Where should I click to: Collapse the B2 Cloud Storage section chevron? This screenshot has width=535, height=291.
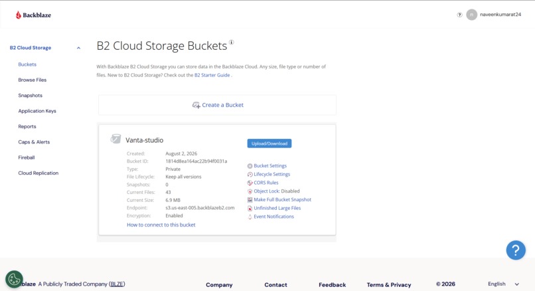(78, 48)
